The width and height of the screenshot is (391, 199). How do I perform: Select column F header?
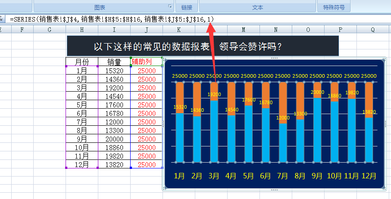[x=22, y=30]
